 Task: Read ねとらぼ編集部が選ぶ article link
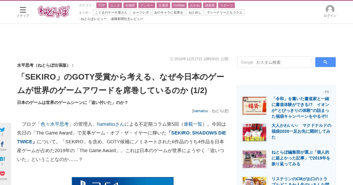click(x=301, y=158)
